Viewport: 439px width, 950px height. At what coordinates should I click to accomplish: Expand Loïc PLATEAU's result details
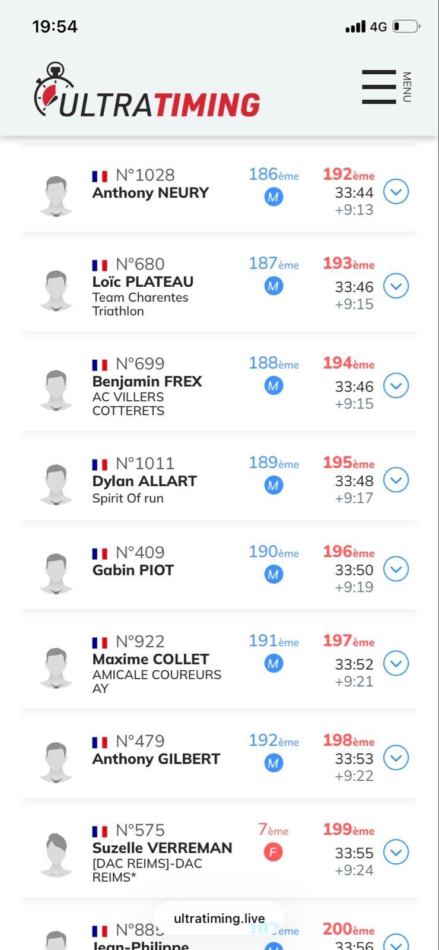[396, 286]
